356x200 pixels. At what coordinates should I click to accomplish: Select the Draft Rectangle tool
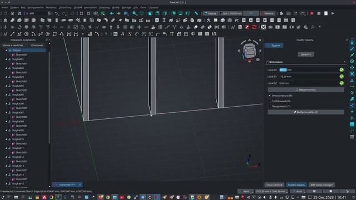point(55,34)
